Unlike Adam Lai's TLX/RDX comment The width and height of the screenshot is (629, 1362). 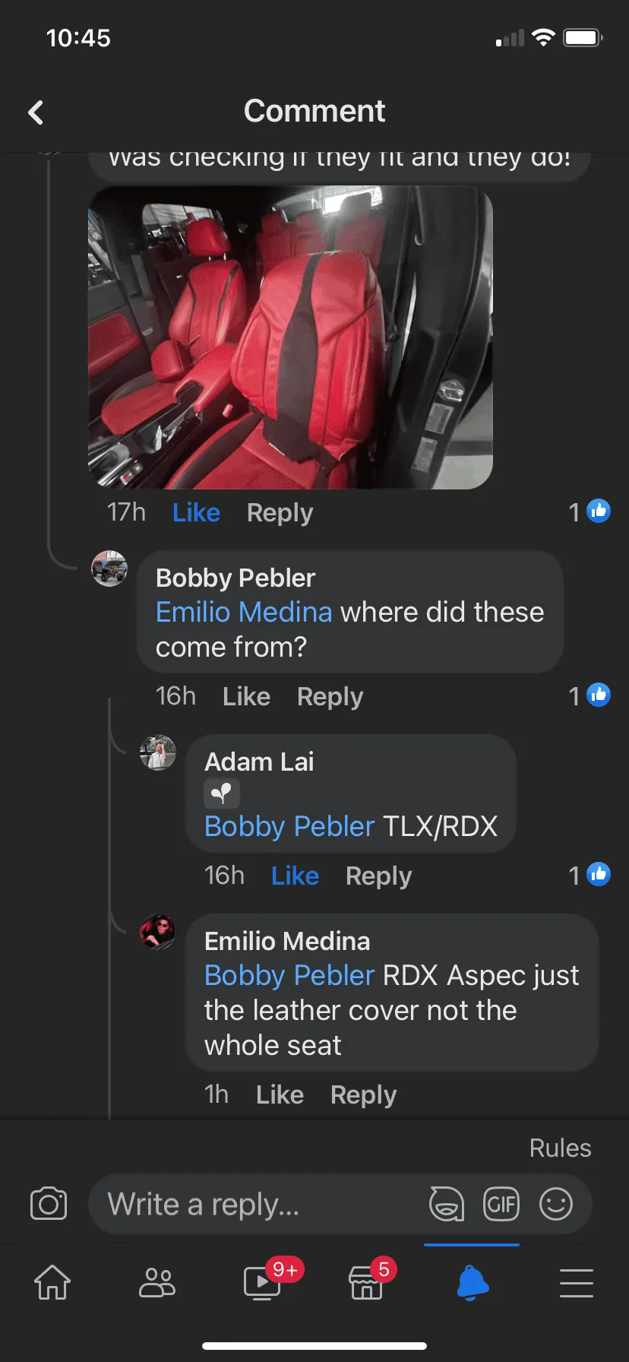point(295,876)
